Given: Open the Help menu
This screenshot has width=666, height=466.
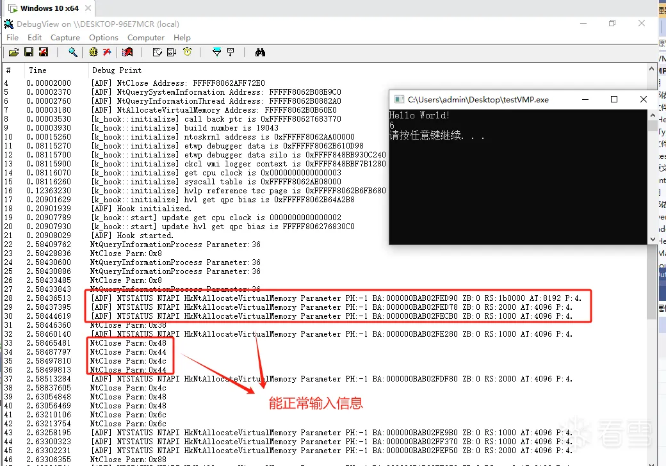Looking at the screenshot, I should tap(182, 37).
